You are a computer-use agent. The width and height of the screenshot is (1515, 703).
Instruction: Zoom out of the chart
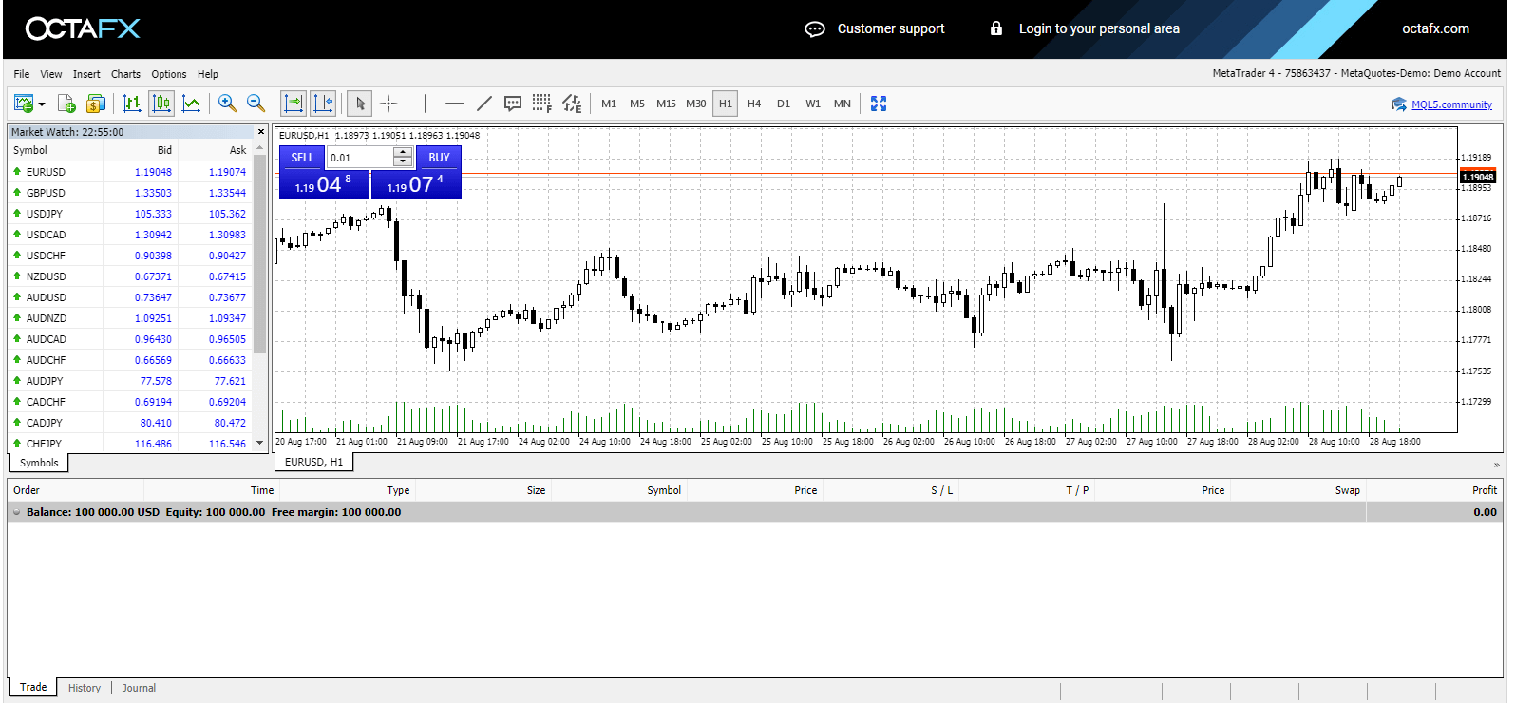pyautogui.click(x=256, y=104)
